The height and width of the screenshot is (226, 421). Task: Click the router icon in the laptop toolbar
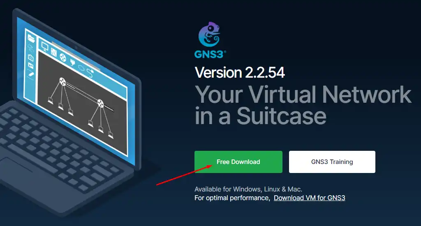click(x=63, y=58)
